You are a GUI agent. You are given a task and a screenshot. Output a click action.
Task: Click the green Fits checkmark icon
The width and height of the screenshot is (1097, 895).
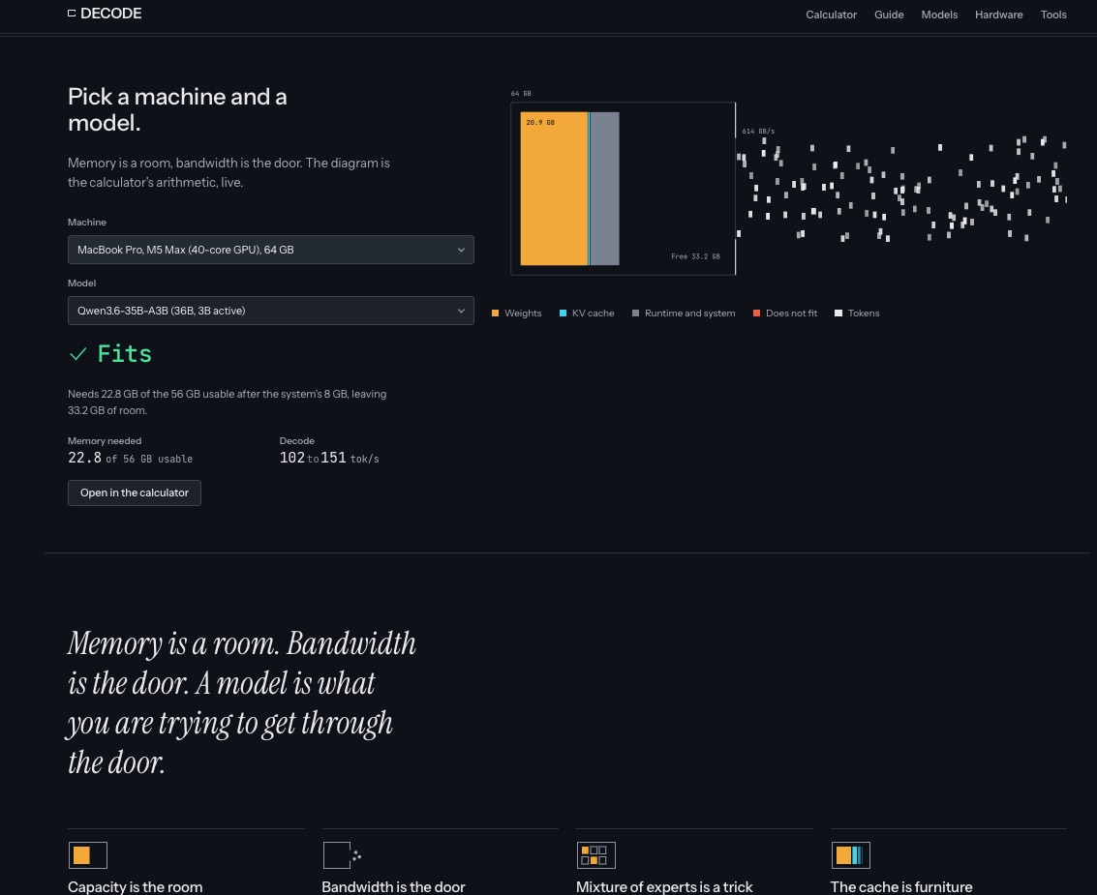[78, 354]
